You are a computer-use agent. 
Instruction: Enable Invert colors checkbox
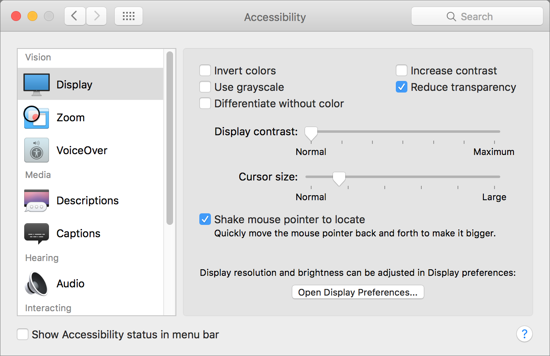205,71
